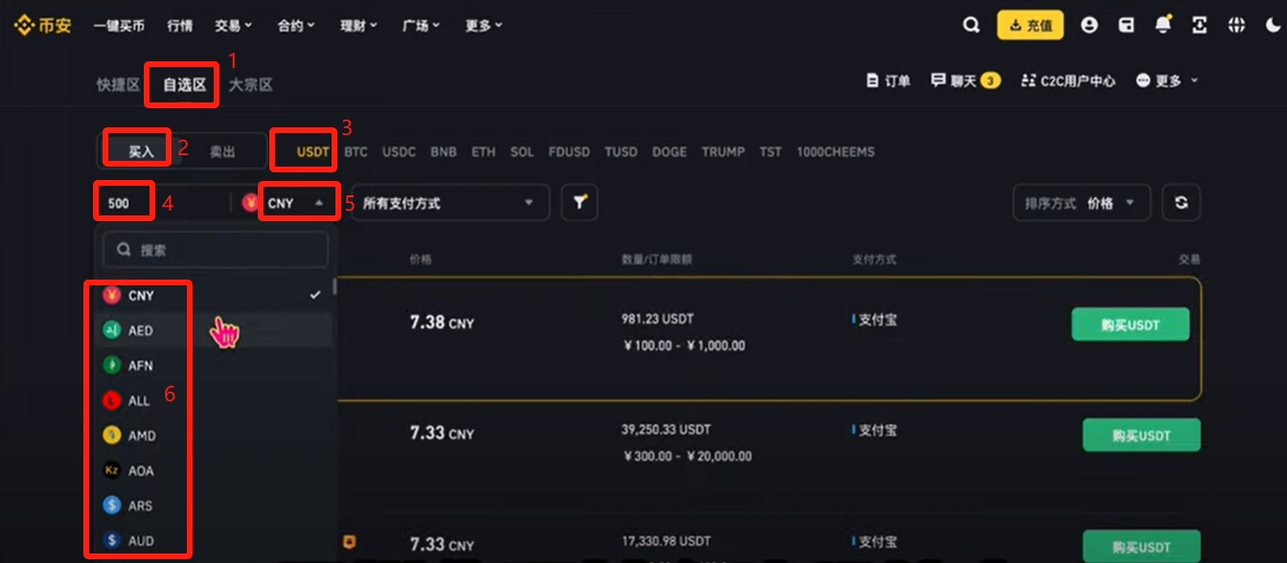The image size is (1287, 563).
Task: Select the BTC coin tab
Action: click(x=356, y=151)
